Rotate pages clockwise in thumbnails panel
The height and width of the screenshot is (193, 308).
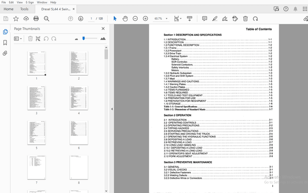(x=54, y=39)
